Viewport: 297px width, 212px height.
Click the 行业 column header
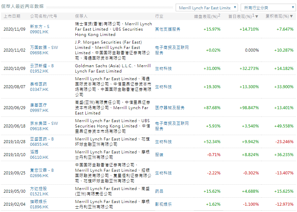pyautogui.click(x=159, y=16)
